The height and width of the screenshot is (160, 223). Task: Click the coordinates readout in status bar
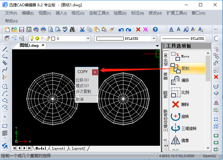[x=177, y=156]
